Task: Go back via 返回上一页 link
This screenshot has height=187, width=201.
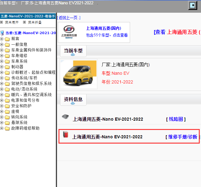Action: (x=69, y=18)
